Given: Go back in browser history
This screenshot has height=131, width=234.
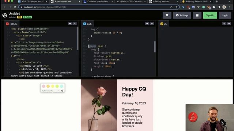Looking at the screenshot, I should tap(5, 7).
